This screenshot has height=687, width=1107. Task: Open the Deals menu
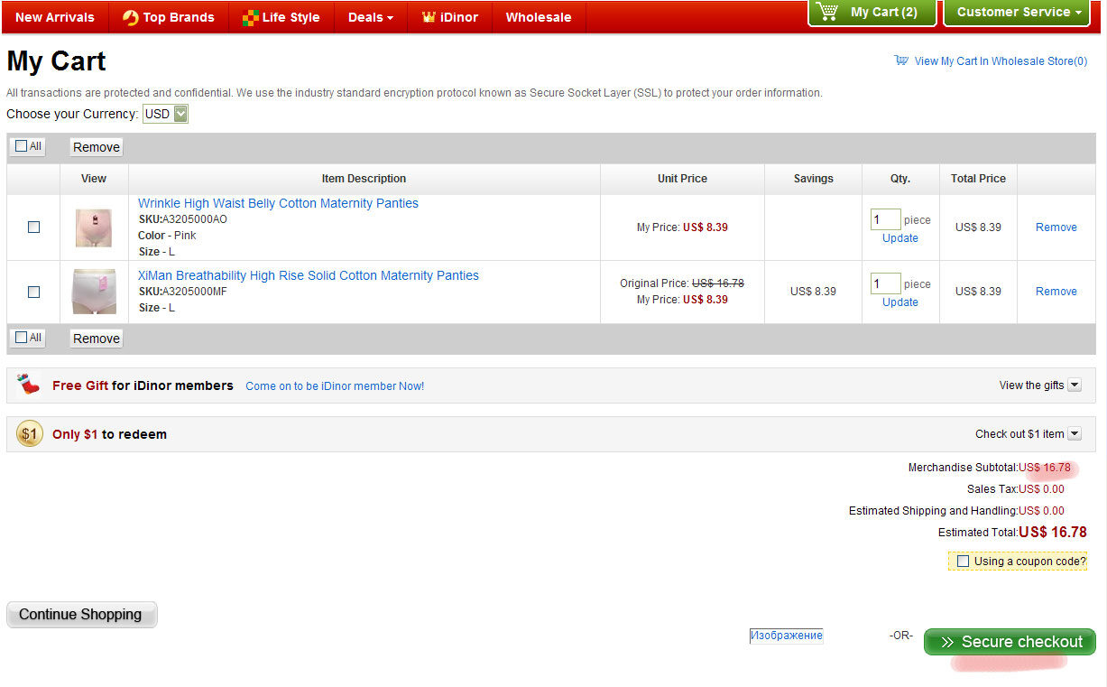pos(370,17)
